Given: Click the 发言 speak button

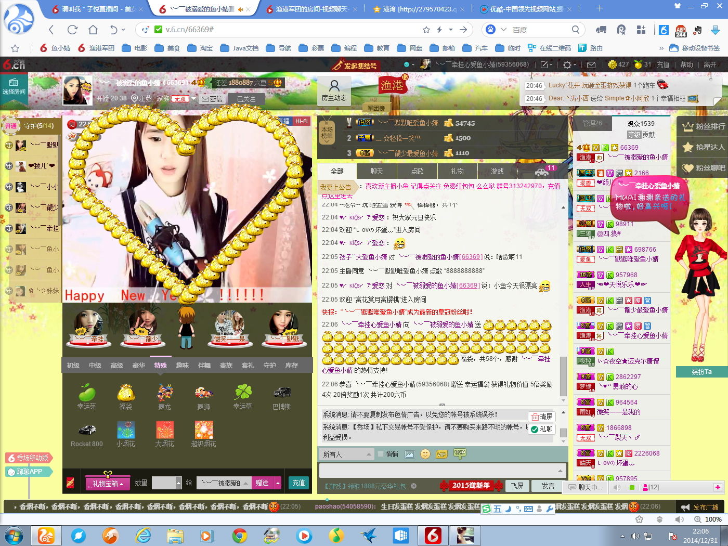Looking at the screenshot, I should point(548,486).
